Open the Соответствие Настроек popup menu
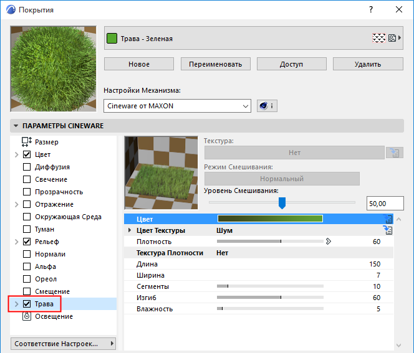Screen dimensions: 414x353 [63, 344]
